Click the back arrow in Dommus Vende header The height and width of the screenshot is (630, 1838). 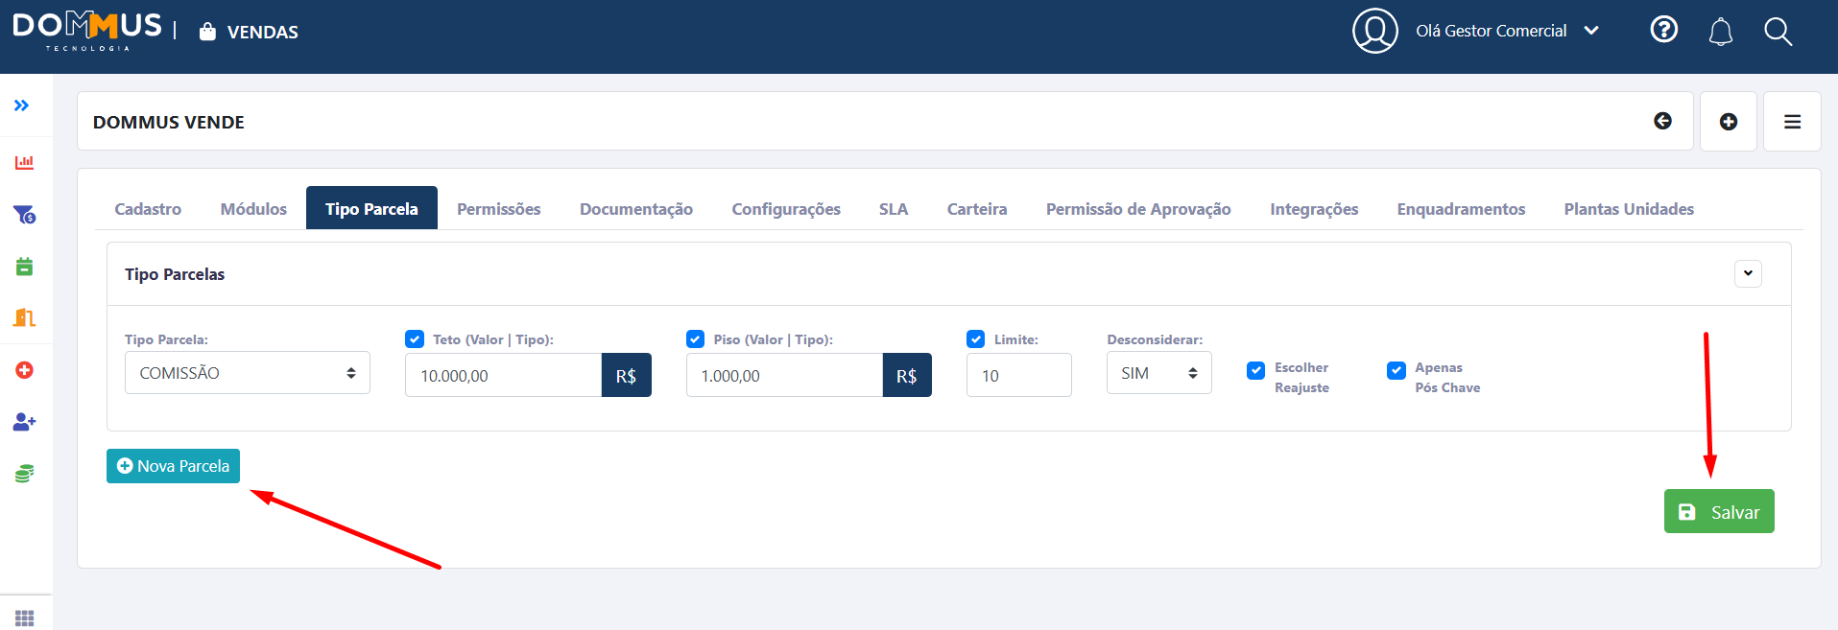tap(1662, 121)
